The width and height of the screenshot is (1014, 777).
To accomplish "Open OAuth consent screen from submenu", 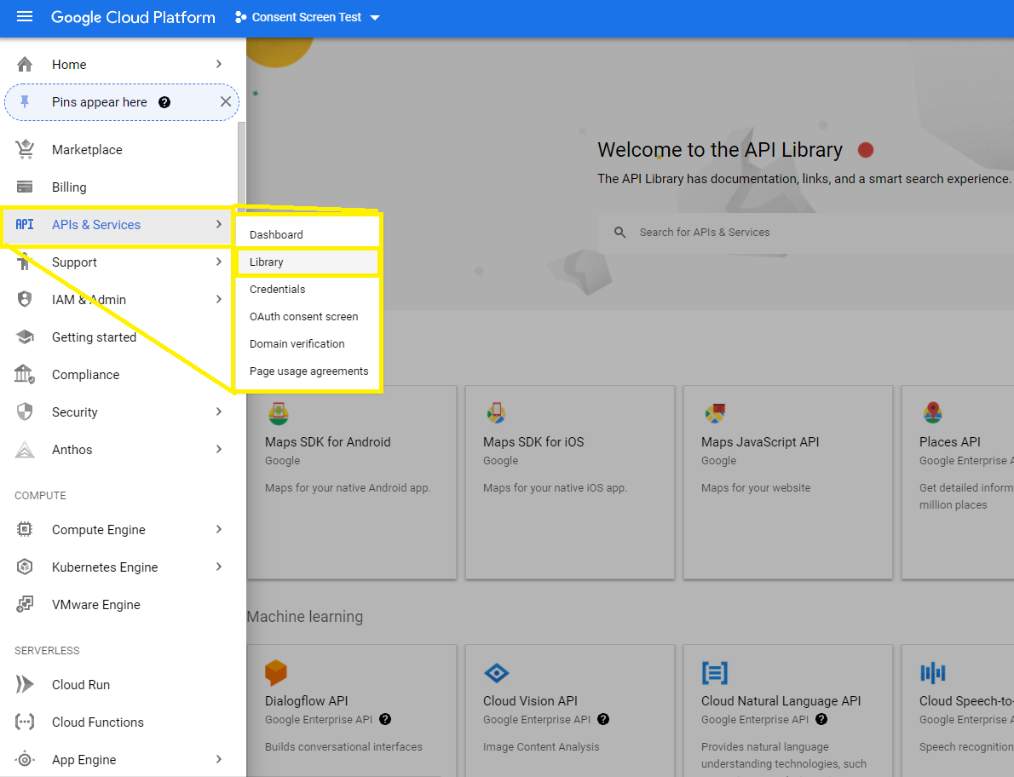I will click(x=307, y=317).
